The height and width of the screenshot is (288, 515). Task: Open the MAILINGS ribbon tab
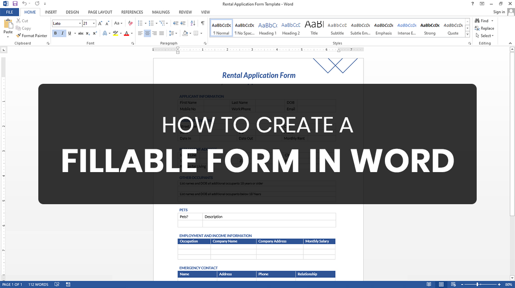coord(160,12)
